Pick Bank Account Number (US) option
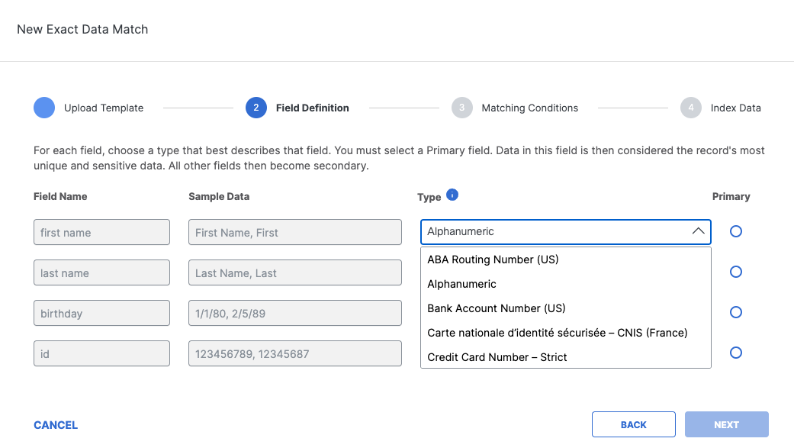Image resolution: width=794 pixels, height=448 pixels. 496,308
